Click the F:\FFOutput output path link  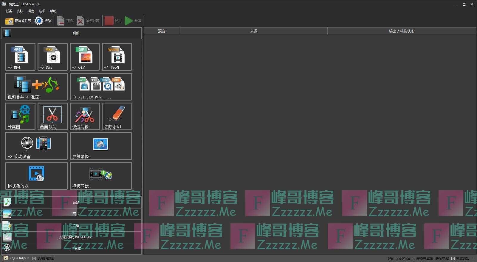pyautogui.click(x=19, y=258)
